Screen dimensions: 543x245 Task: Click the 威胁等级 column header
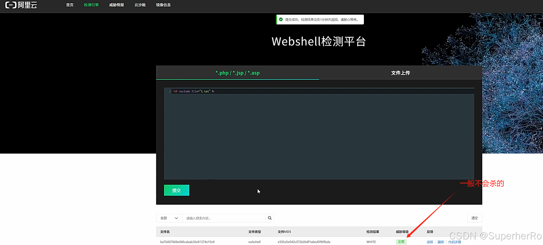pyautogui.click(x=402, y=232)
